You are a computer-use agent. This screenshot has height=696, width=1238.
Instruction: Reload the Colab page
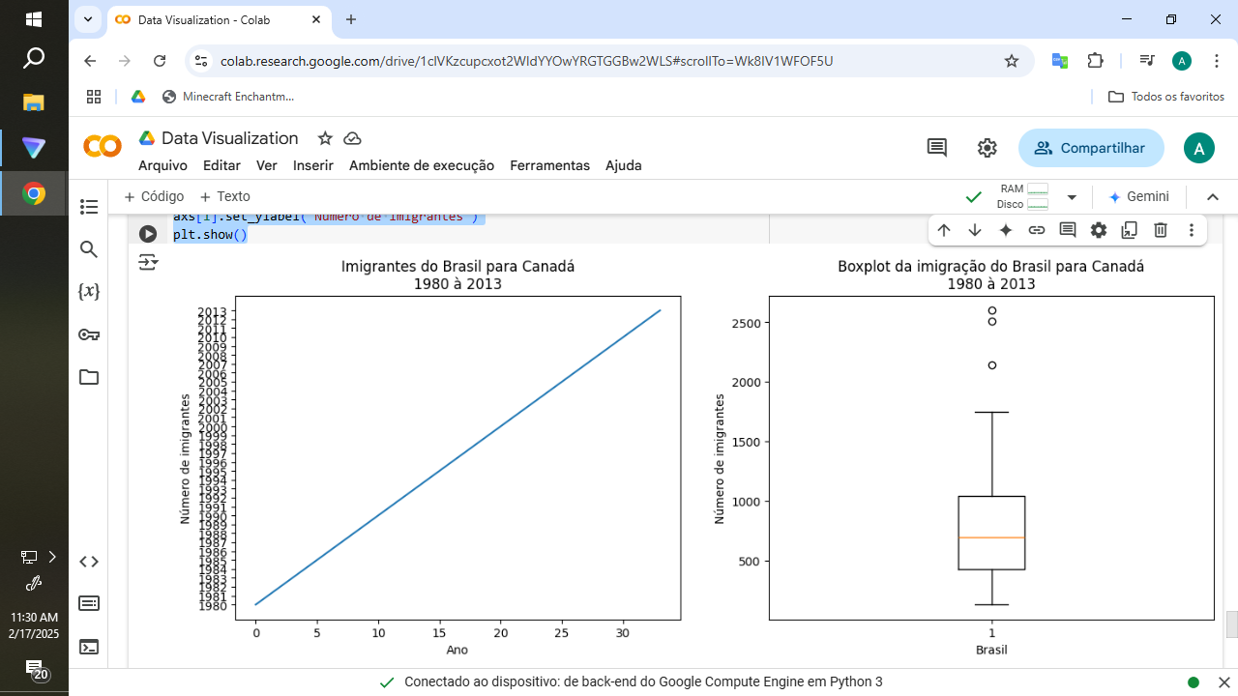tap(161, 61)
